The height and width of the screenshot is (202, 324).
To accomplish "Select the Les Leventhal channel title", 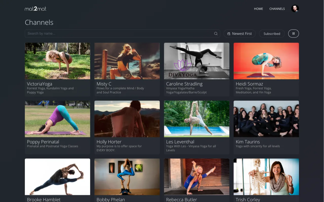I will click(x=180, y=142).
